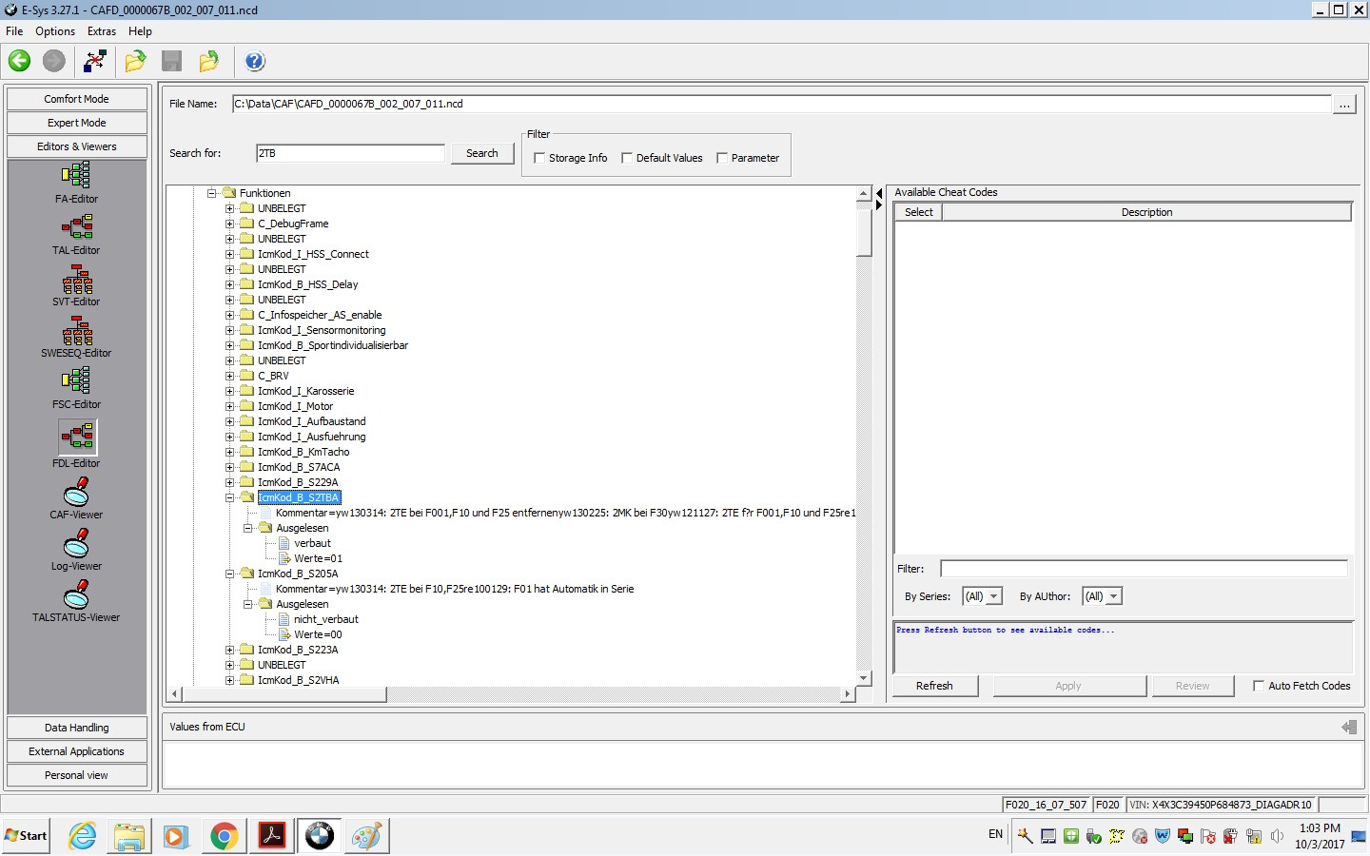The height and width of the screenshot is (856, 1370).
Task: Click the Search for input field
Action: pyautogui.click(x=350, y=153)
